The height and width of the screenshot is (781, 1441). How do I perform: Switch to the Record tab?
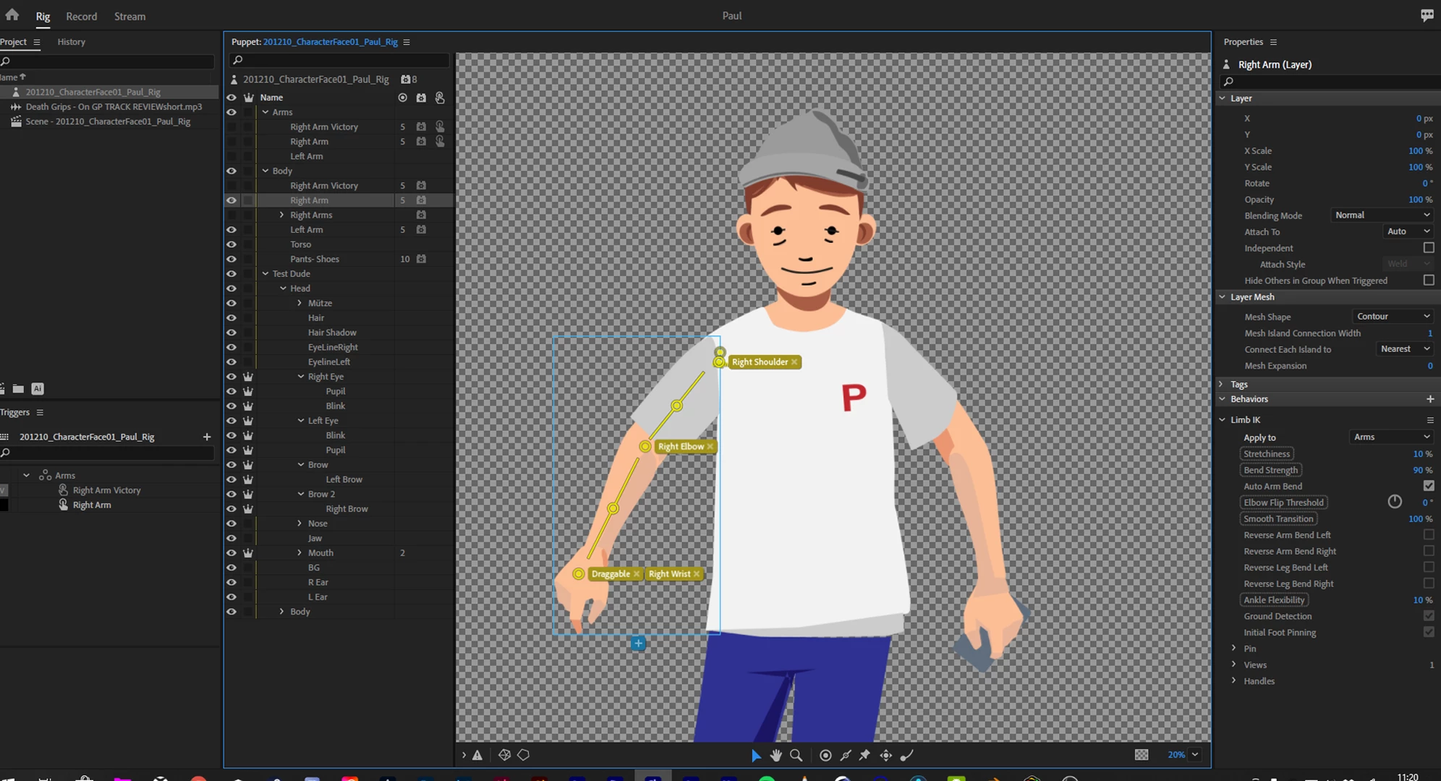[81, 16]
